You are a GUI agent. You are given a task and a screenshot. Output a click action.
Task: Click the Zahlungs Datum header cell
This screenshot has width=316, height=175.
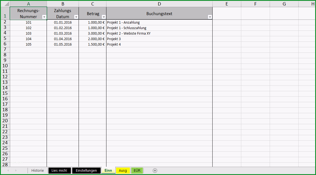point(63,13)
